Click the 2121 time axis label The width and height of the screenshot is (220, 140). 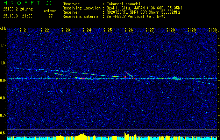pyautogui.click(x=24, y=30)
